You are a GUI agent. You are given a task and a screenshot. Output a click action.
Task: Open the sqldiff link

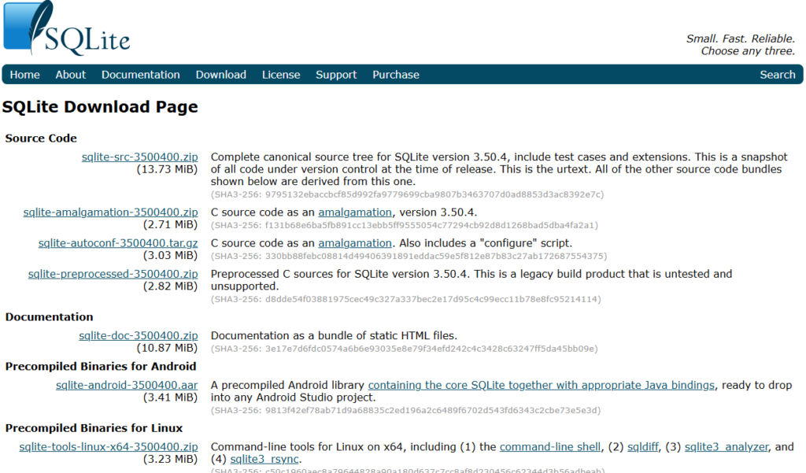[x=643, y=447]
